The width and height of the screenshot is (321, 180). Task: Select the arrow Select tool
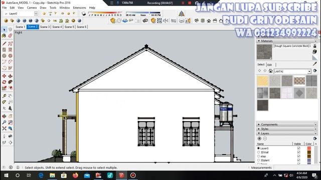(x=5, y=30)
